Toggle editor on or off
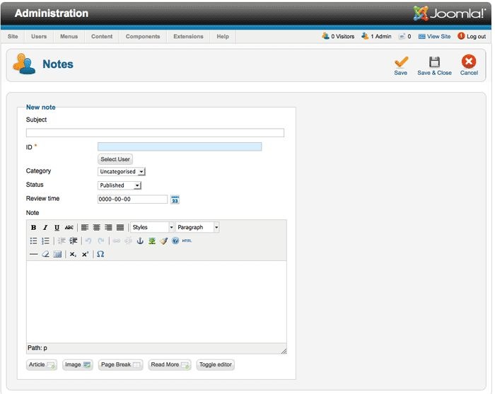The image size is (495, 394). (x=215, y=364)
